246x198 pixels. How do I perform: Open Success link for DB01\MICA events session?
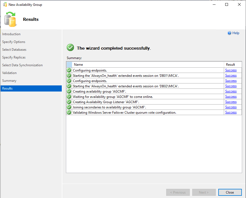click(231, 75)
